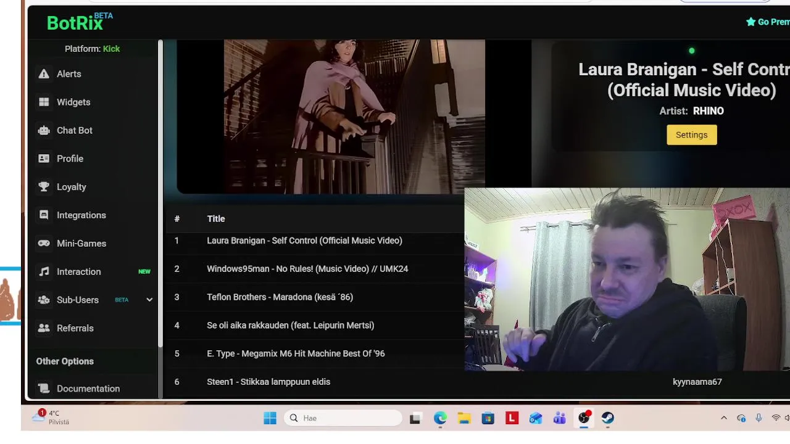This screenshot has width=790, height=444.
Task: Click the music video player thumbnail
Action: point(354,117)
